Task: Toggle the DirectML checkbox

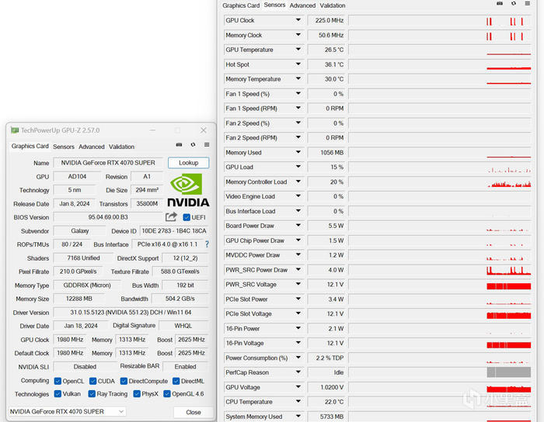Action: coord(176,381)
